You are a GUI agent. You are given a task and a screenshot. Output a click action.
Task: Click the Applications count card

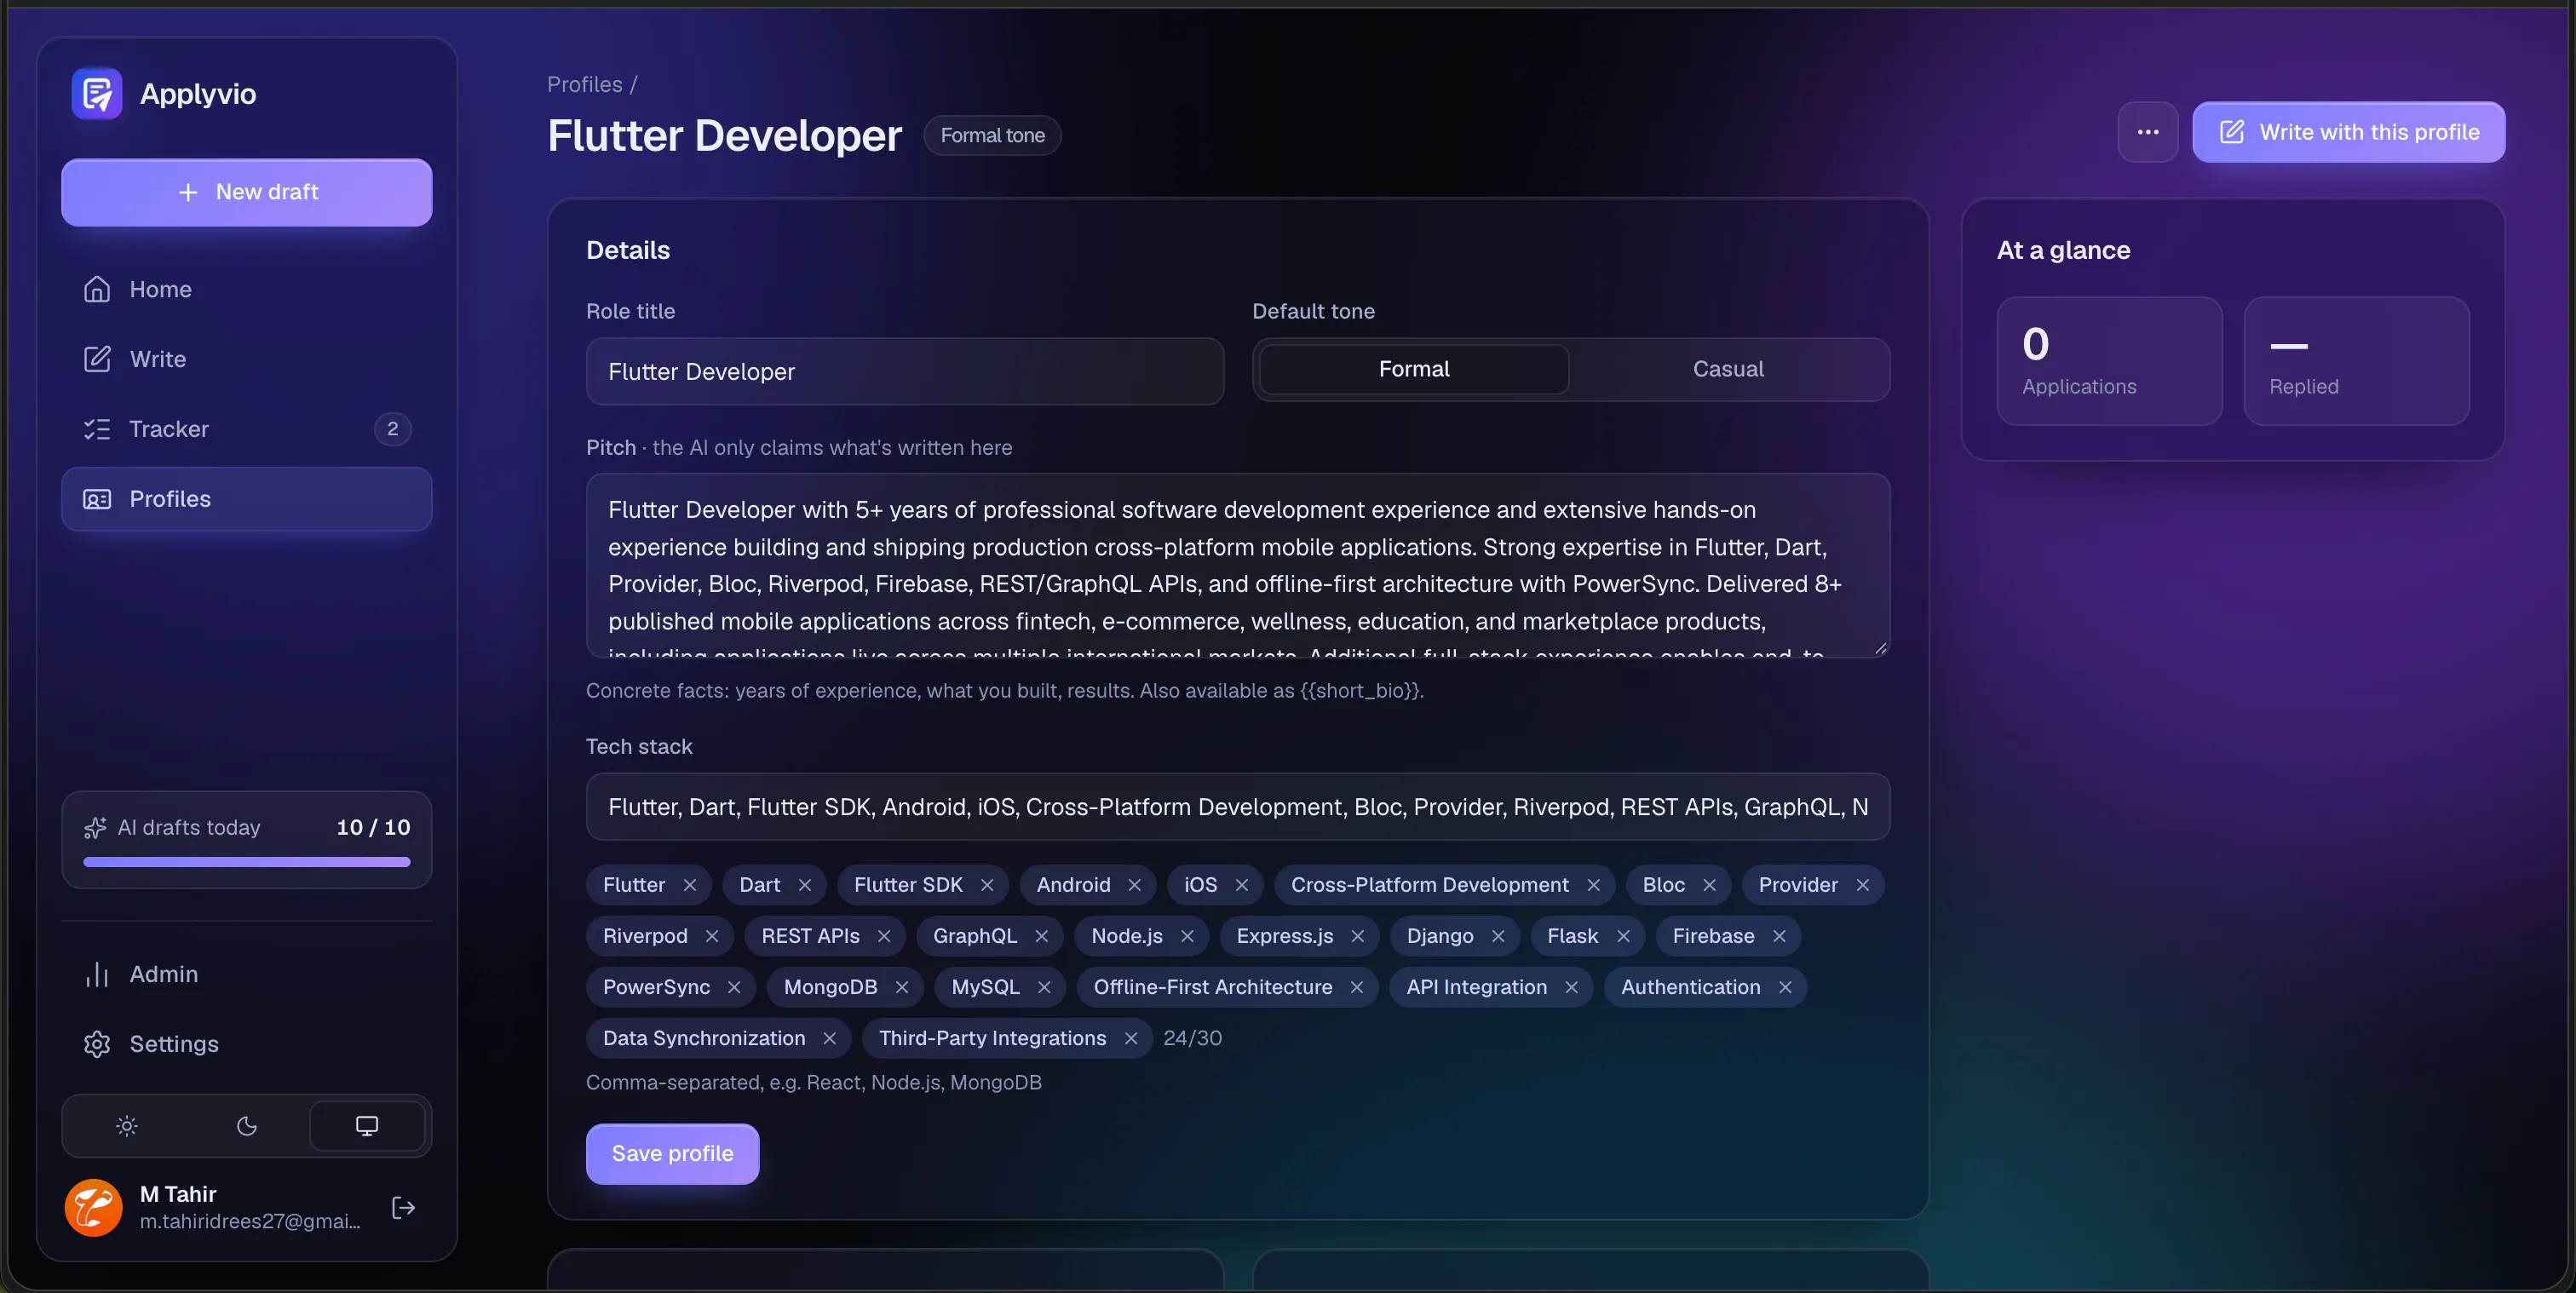(x=2109, y=361)
